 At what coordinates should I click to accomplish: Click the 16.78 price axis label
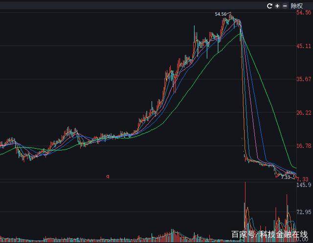click(304, 146)
